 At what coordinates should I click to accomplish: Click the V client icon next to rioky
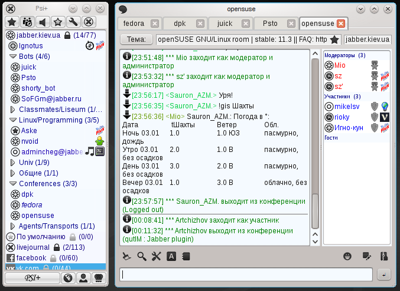tap(385, 117)
